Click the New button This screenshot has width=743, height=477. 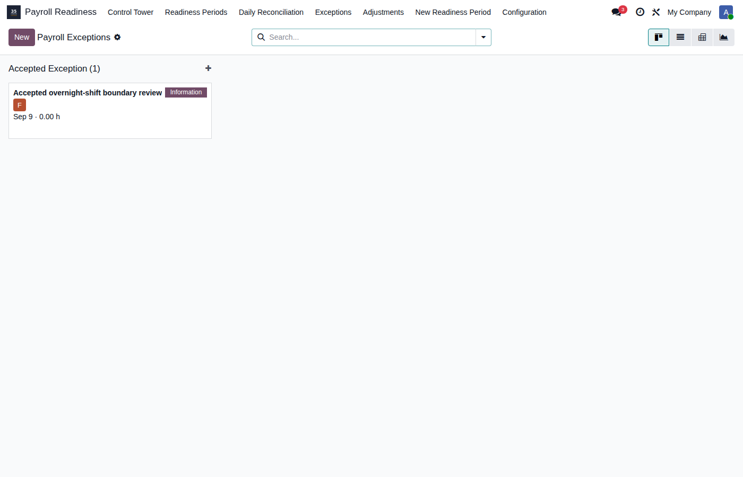pyautogui.click(x=22, y=37)
